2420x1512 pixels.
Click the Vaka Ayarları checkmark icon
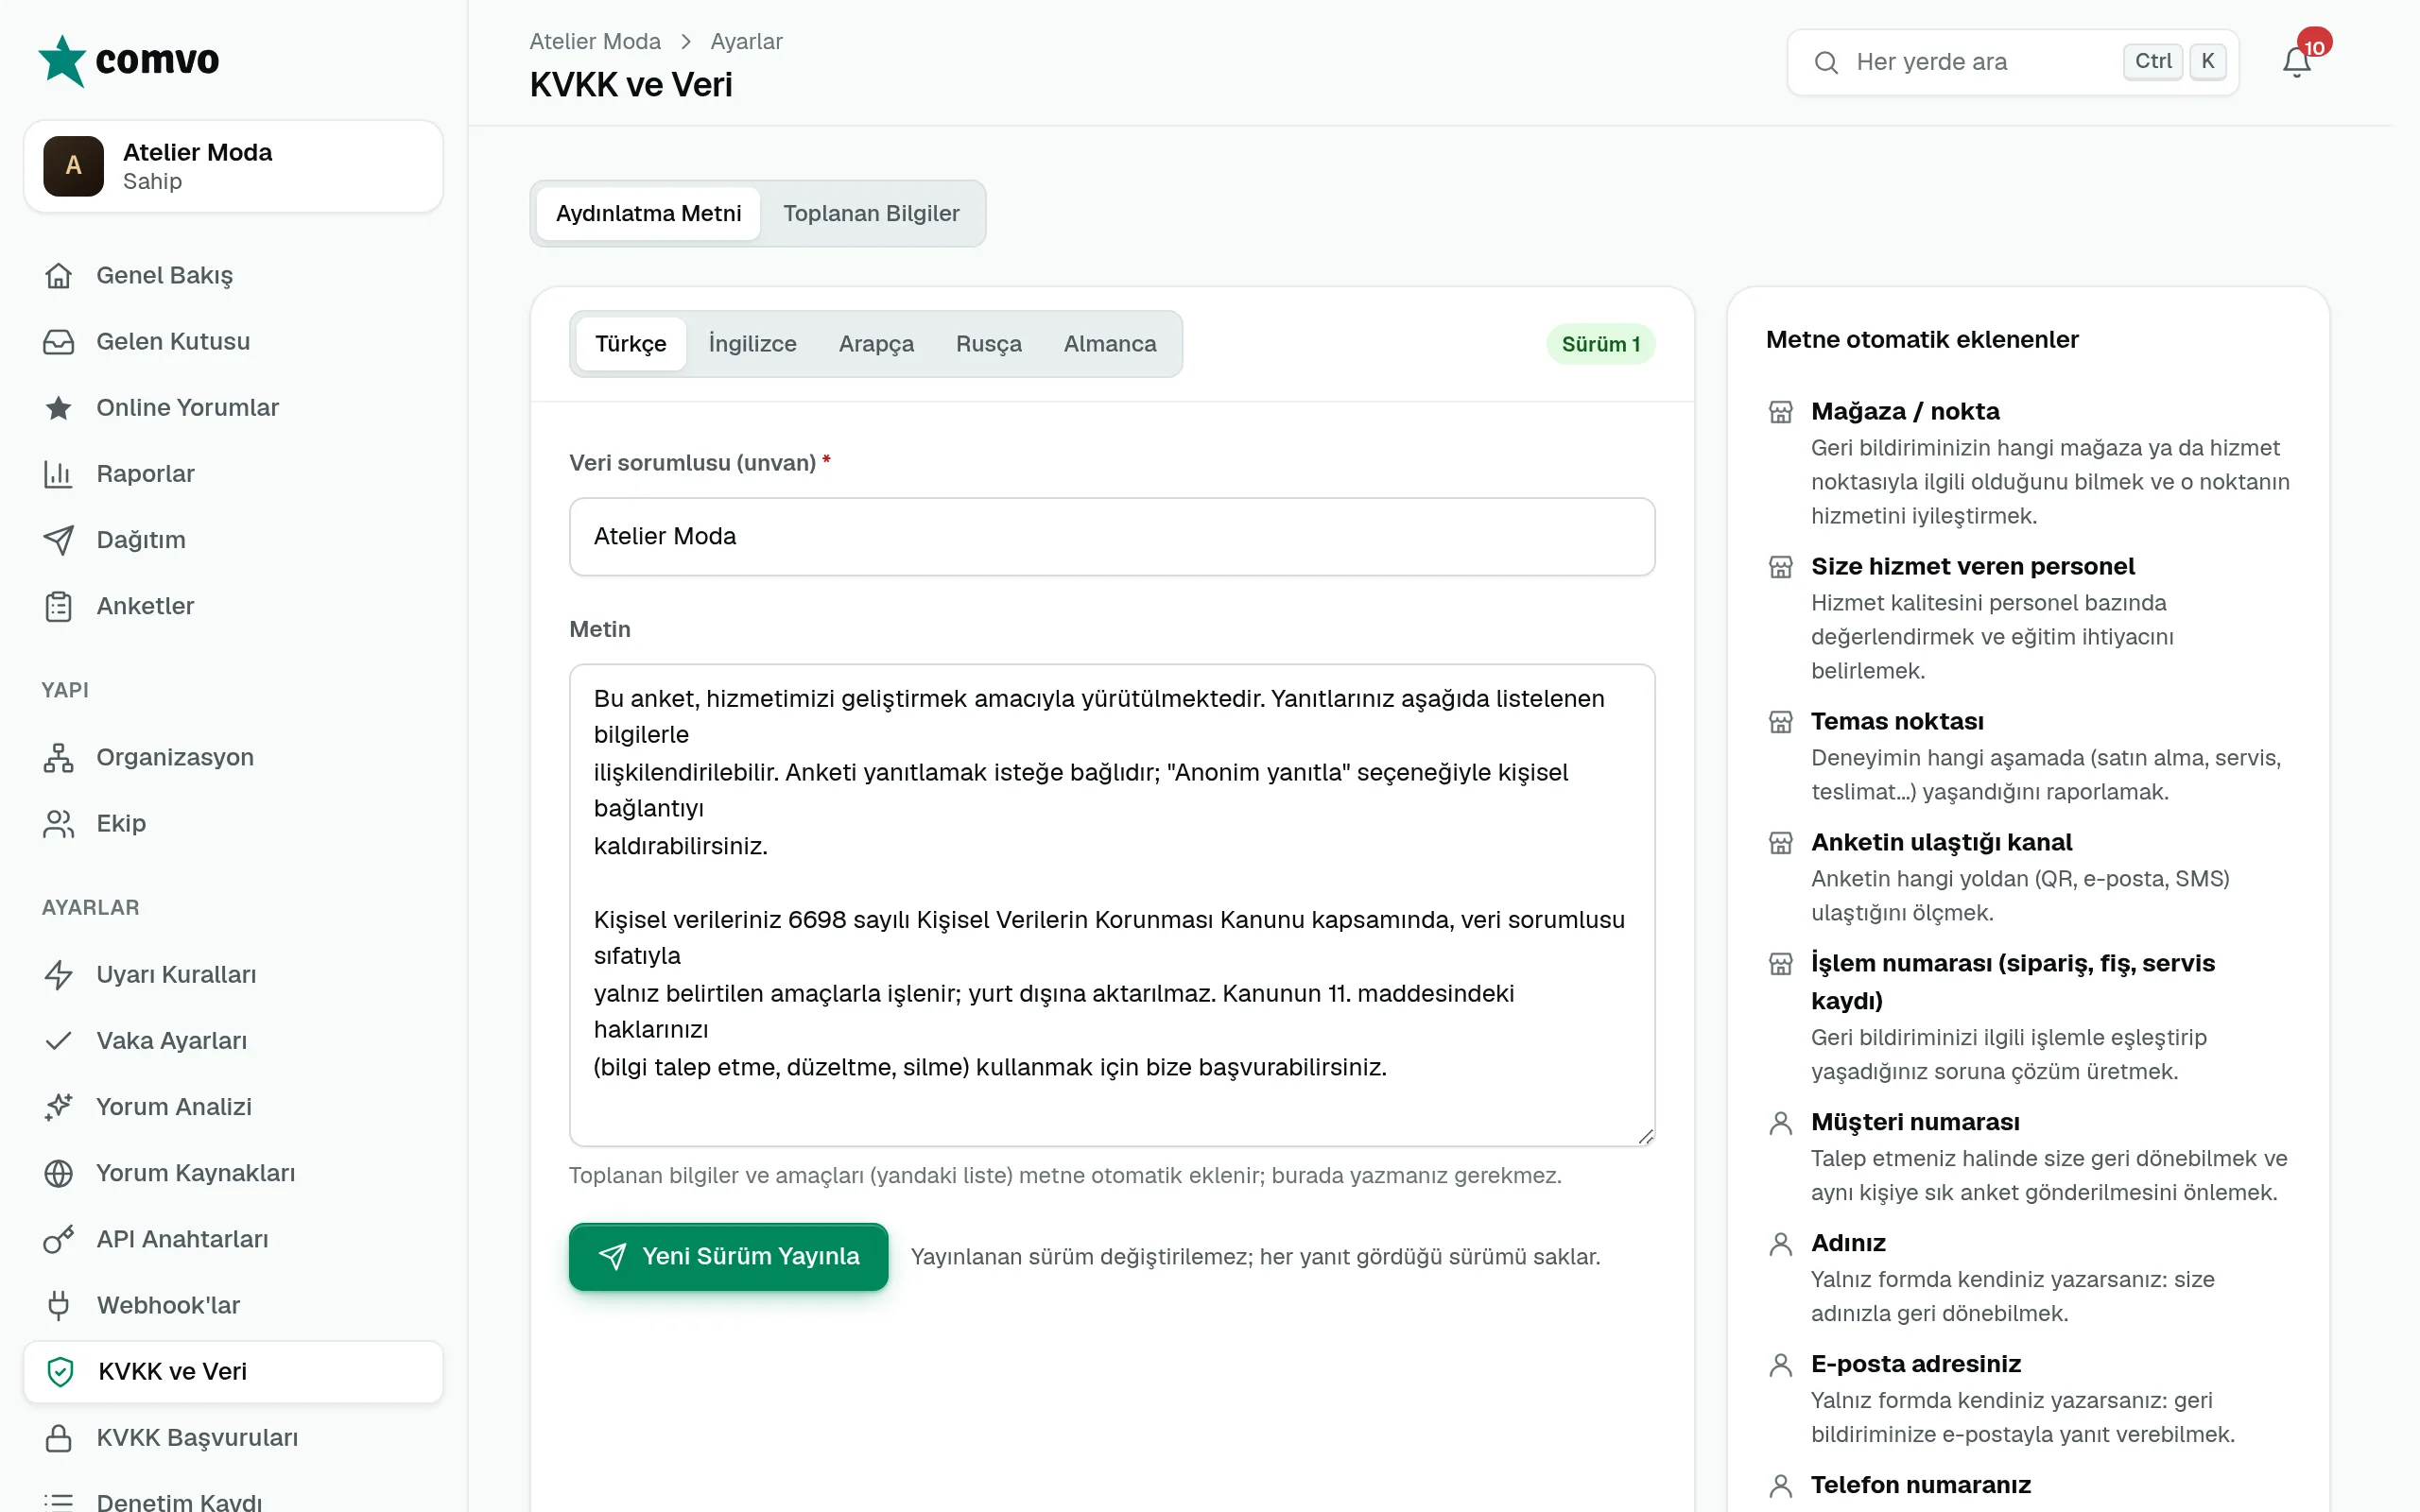tap(59, 1040)
